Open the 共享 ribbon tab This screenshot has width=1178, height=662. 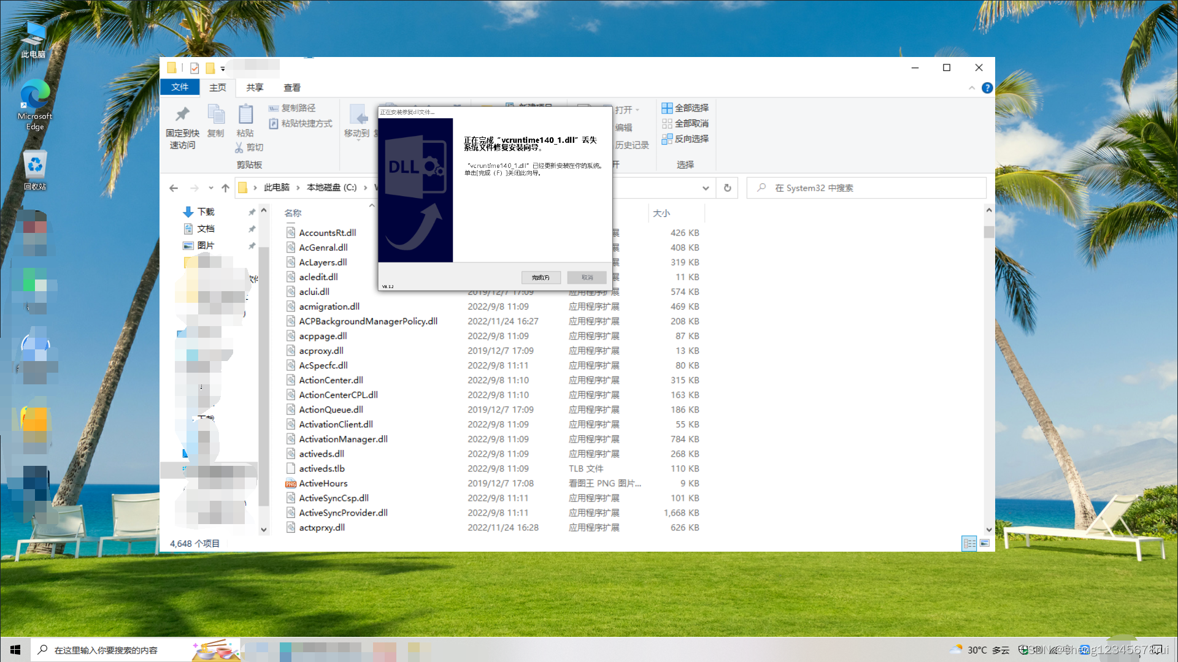tap(255, 88)
